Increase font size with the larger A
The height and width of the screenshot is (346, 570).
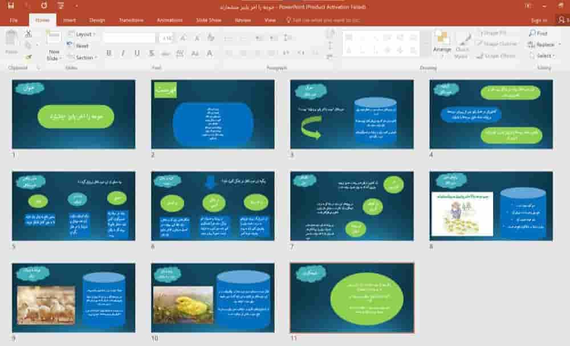pos(183,38)
